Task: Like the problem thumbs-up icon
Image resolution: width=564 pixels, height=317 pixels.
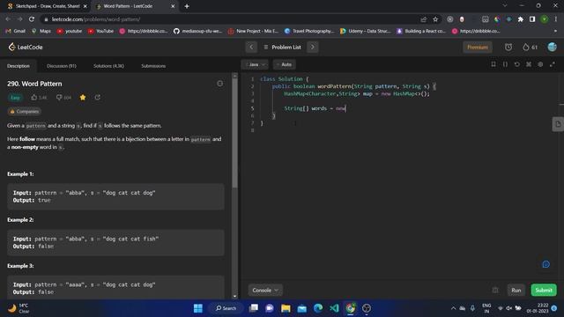Action: coord(34,98)
